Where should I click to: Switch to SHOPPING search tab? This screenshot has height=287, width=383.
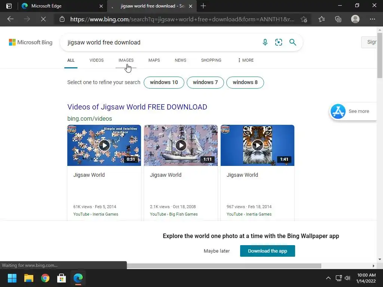pos(211,60)
